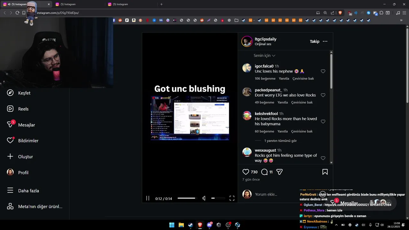
Task: Bookmark this page in address bar
Action: pyautogui.click(x=24, y=13)
